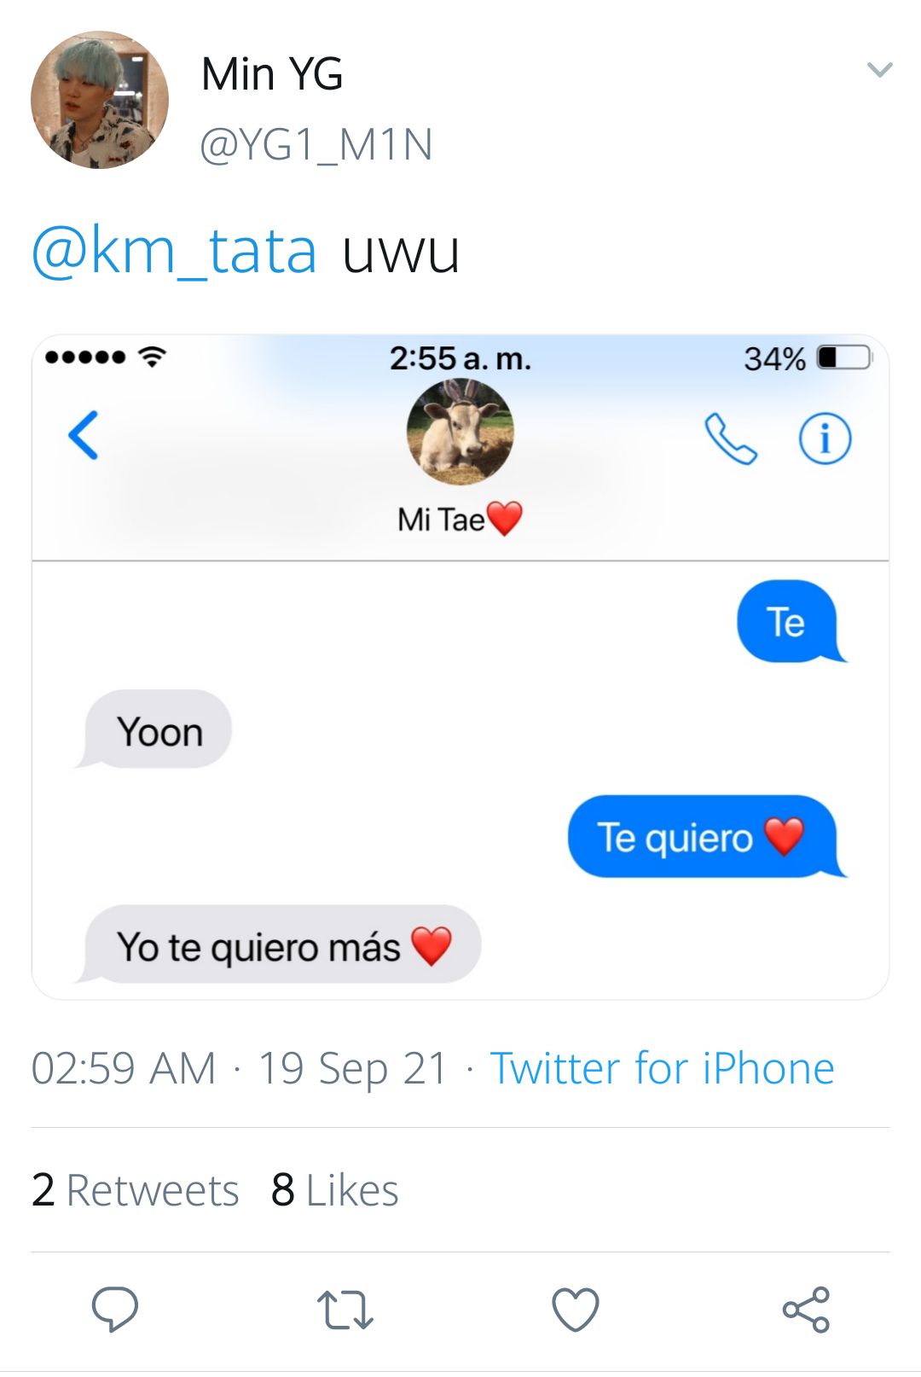The width and height of the screenshot is (921, 1377).
Task: Tap the Min YG display name
Action: (272, 74)
